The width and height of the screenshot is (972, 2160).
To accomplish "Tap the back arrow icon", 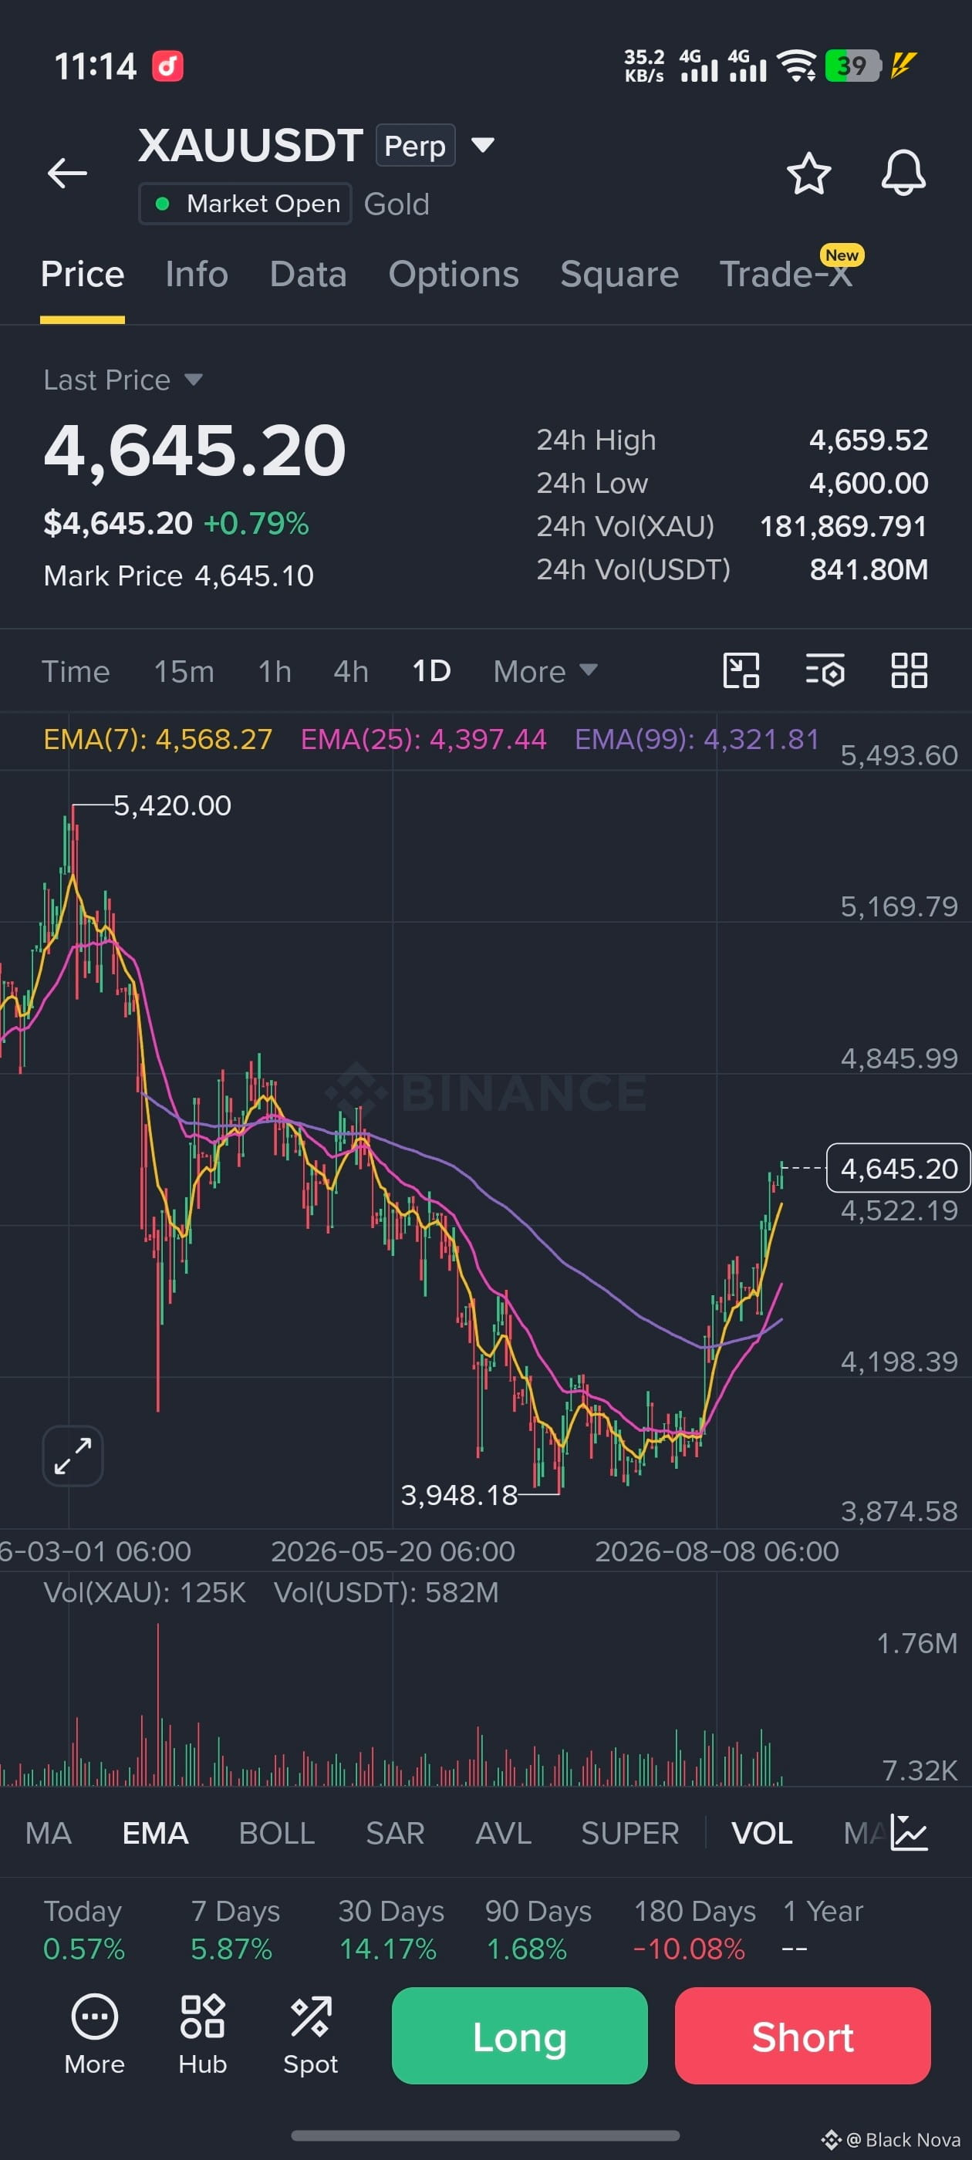I will pyautogui.click(x=67, y=174).
